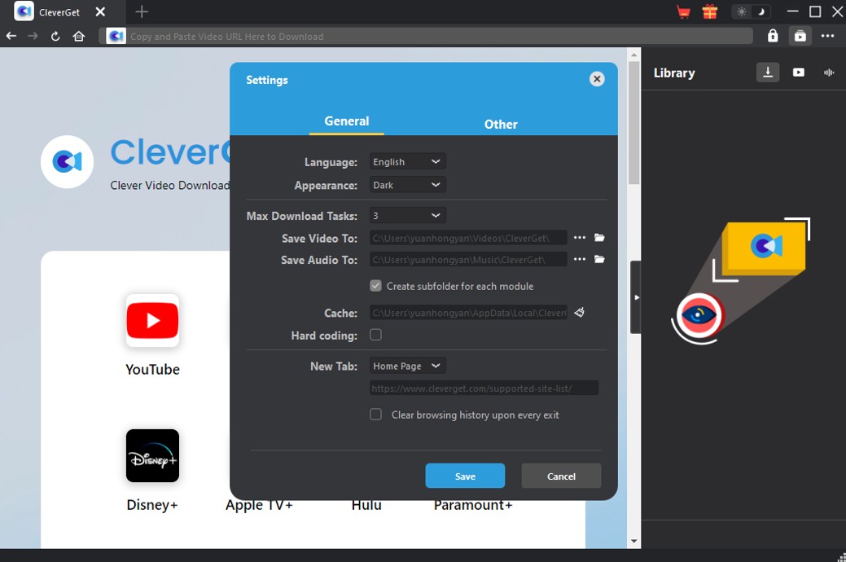Viewport: 846px width, 562px height.
Task: Open Save Video To folder icon
Action: pos(600,238)
